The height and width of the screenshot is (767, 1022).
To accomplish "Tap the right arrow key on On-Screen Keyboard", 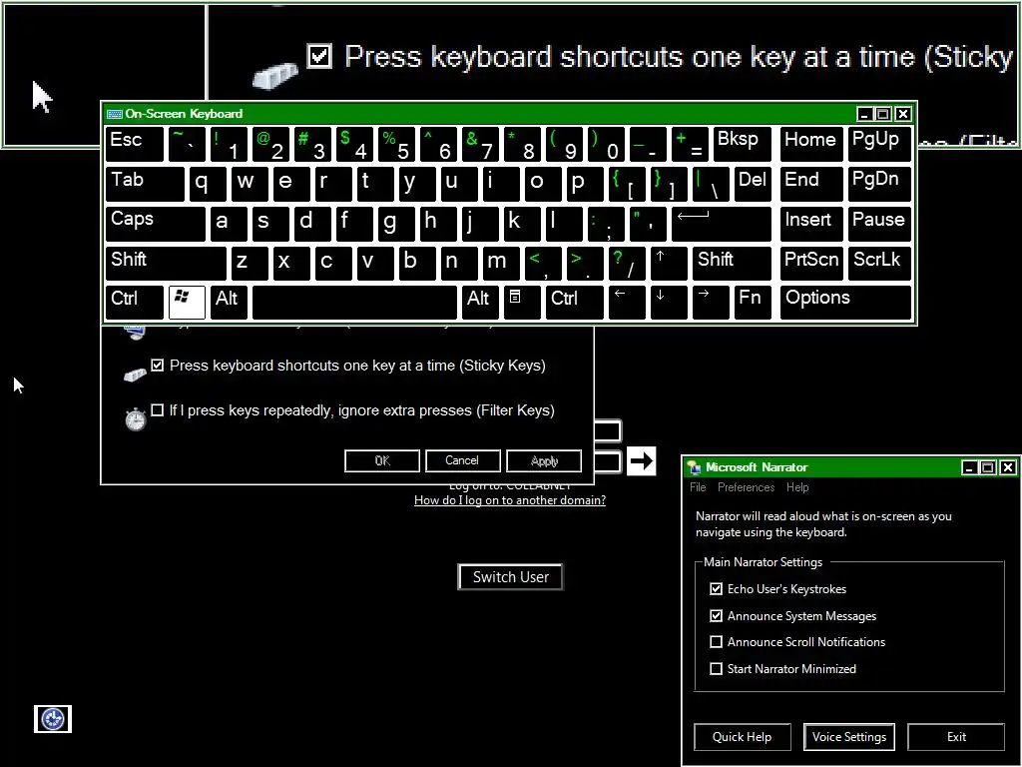I will [711, 302].
